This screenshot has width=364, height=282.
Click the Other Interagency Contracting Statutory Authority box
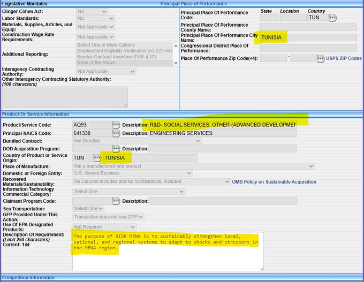65,97
